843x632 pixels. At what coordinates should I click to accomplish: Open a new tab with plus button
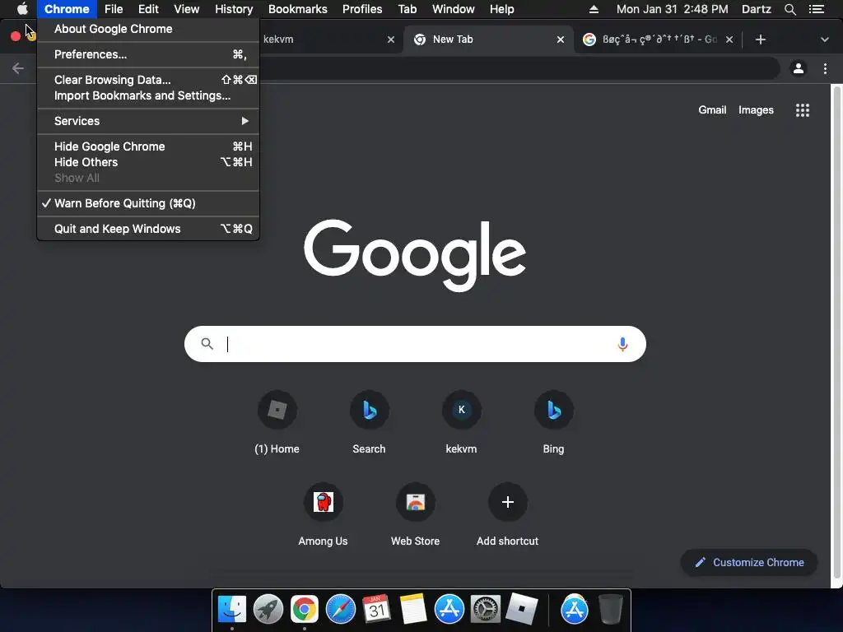pyautogui.click(x=760, y=39)
